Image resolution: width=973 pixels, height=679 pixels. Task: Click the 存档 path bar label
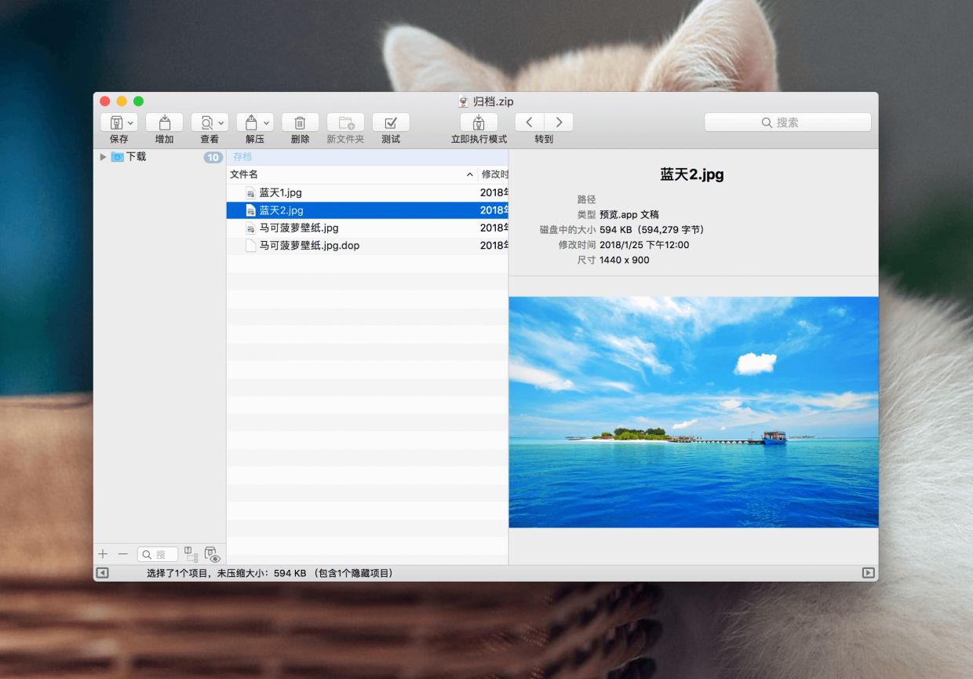click(x=242, y=157)
